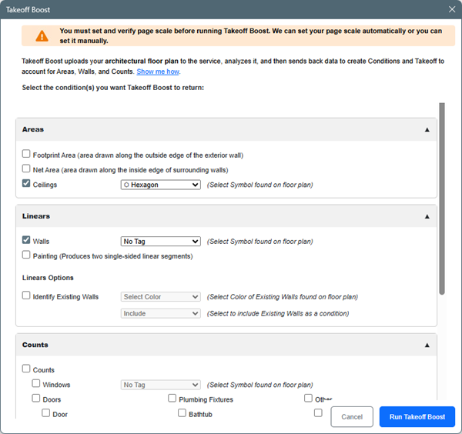462x434 pixels.
Task: Check the Other checkbox
Action: 308,398
